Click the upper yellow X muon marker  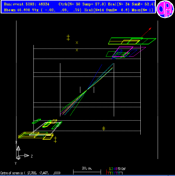click(77, 43)
